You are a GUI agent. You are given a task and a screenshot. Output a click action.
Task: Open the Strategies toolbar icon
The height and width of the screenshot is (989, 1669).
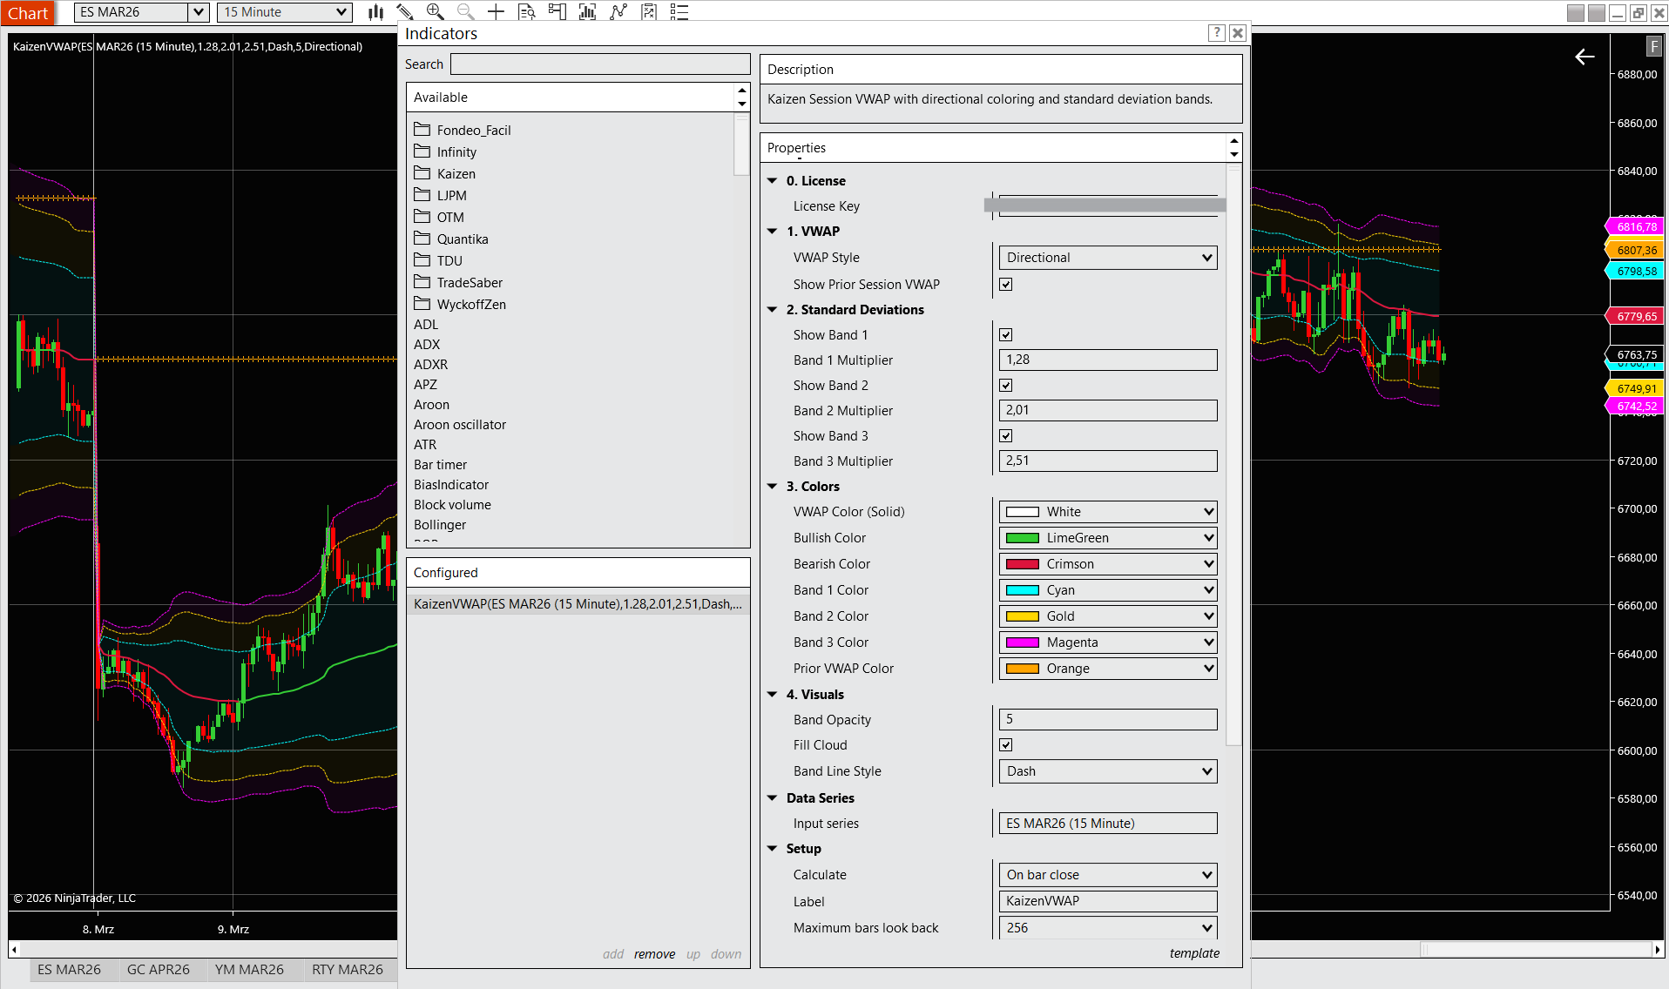[618, 12]
